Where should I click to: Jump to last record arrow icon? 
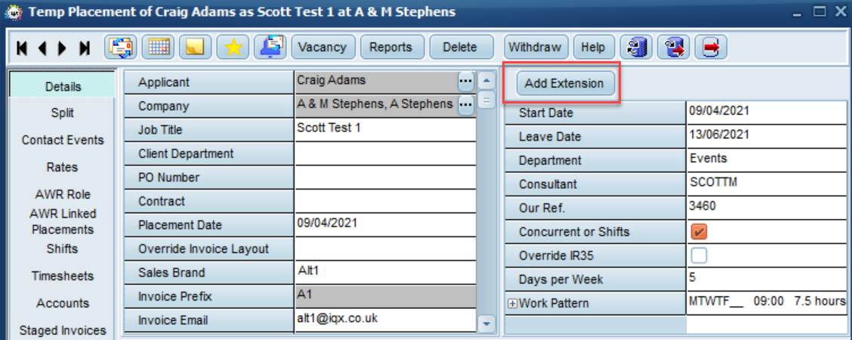pyautogui.click(x=85, y=48)
